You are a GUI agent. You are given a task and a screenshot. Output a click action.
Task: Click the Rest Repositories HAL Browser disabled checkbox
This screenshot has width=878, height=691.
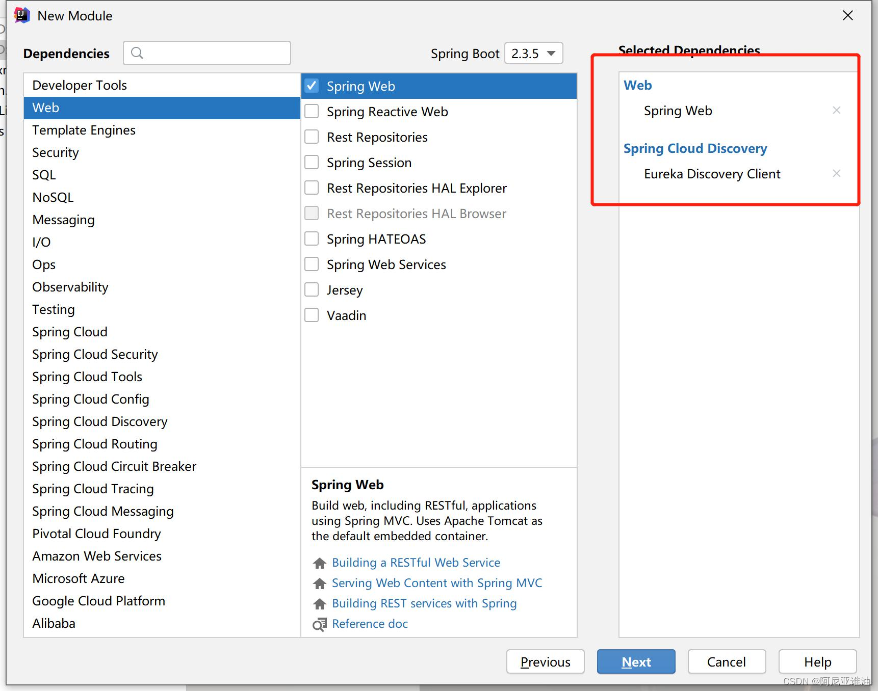click(312, 213)
